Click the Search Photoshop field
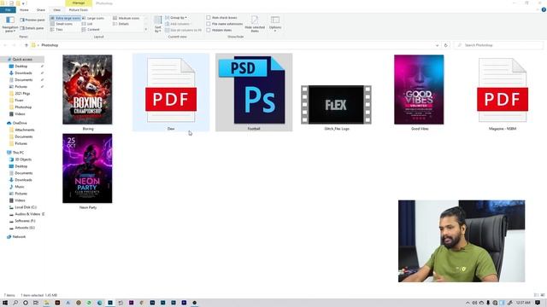This screenshot has height=307, width=547. [x=499, y=45]
